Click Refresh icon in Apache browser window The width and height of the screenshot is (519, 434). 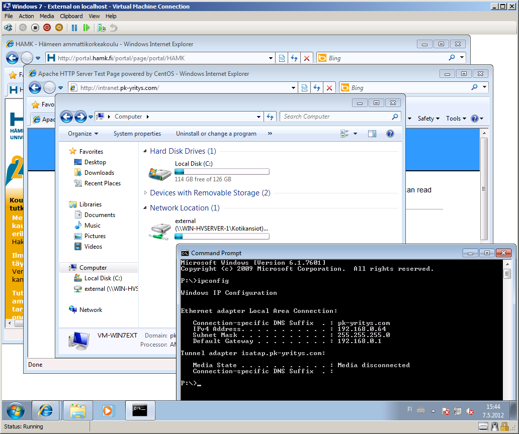(x=317, y=87)
